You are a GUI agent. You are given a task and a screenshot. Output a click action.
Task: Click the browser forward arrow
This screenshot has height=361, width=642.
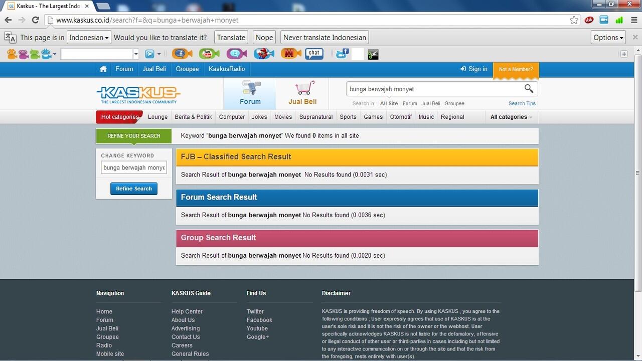click(22, 20)
